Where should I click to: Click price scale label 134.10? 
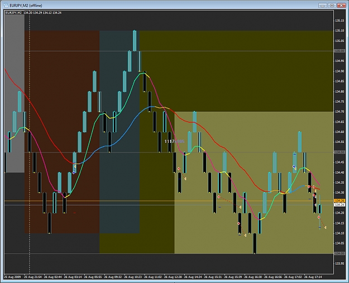[x=340, y=233]
